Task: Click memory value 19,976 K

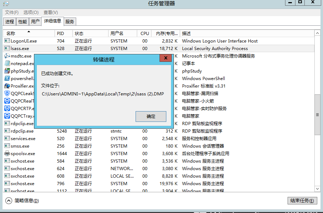Action: [168, 184]
